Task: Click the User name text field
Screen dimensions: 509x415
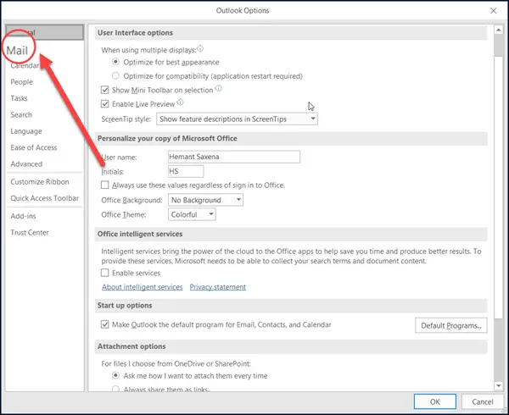Action: 234,157
